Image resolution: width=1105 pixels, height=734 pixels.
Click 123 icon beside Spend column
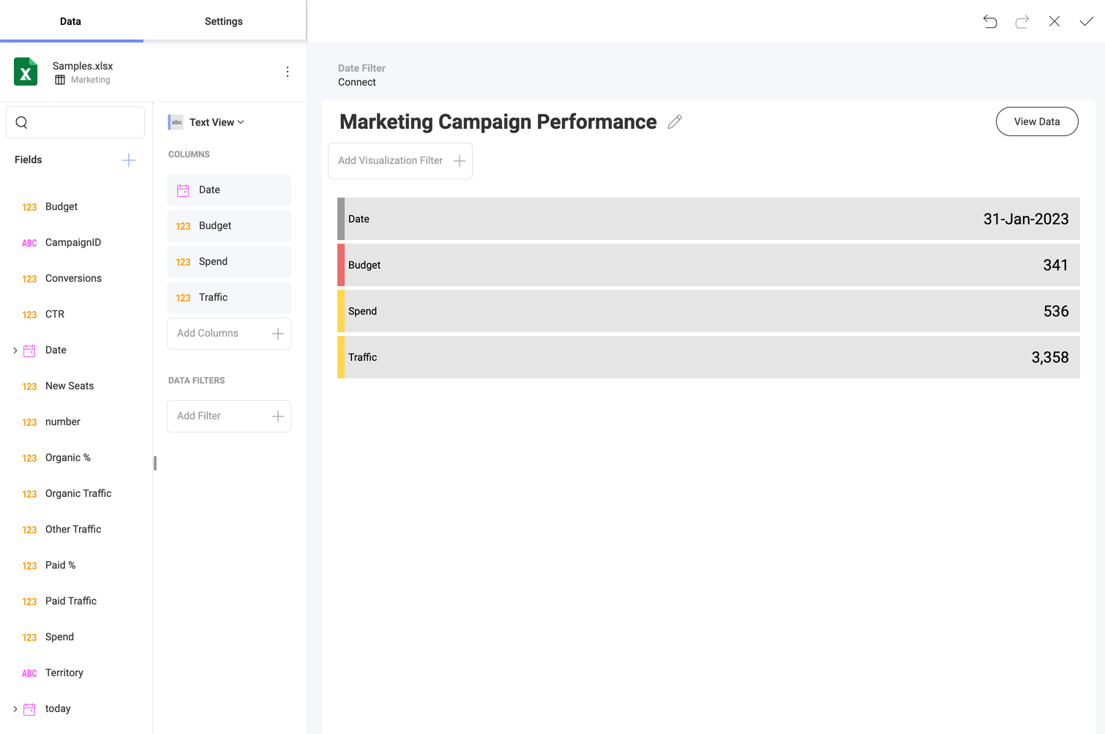point(183,262)
